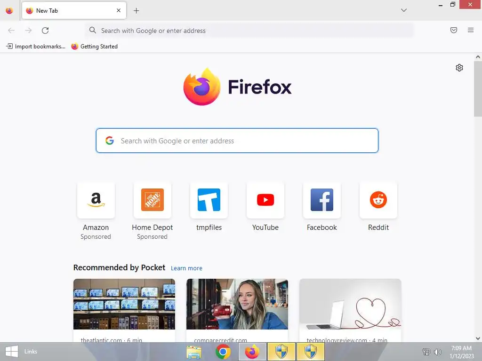Image resolution: width=482 pixels, height=361 pixels.
Task: Restore down the Firefox window
Action: coord(453,5)
